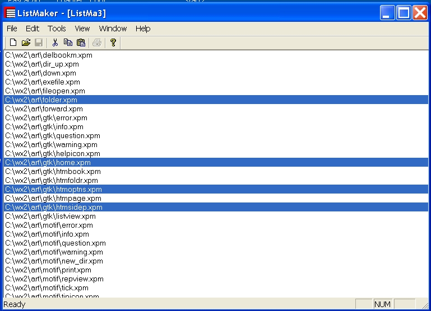The height and width of the screenshot is (311, 431).
Task: Click highlighted row C:\wx2\art\gtk\htmoptns.xpm
Action: pos(216,189)
